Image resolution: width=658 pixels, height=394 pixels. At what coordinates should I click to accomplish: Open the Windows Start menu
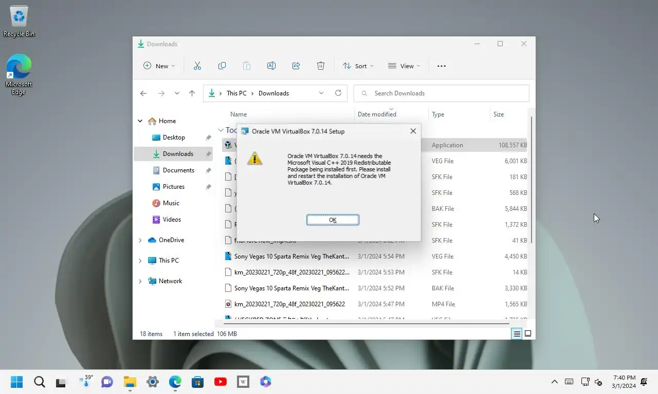pyautogui.click(x=16, y=382)
